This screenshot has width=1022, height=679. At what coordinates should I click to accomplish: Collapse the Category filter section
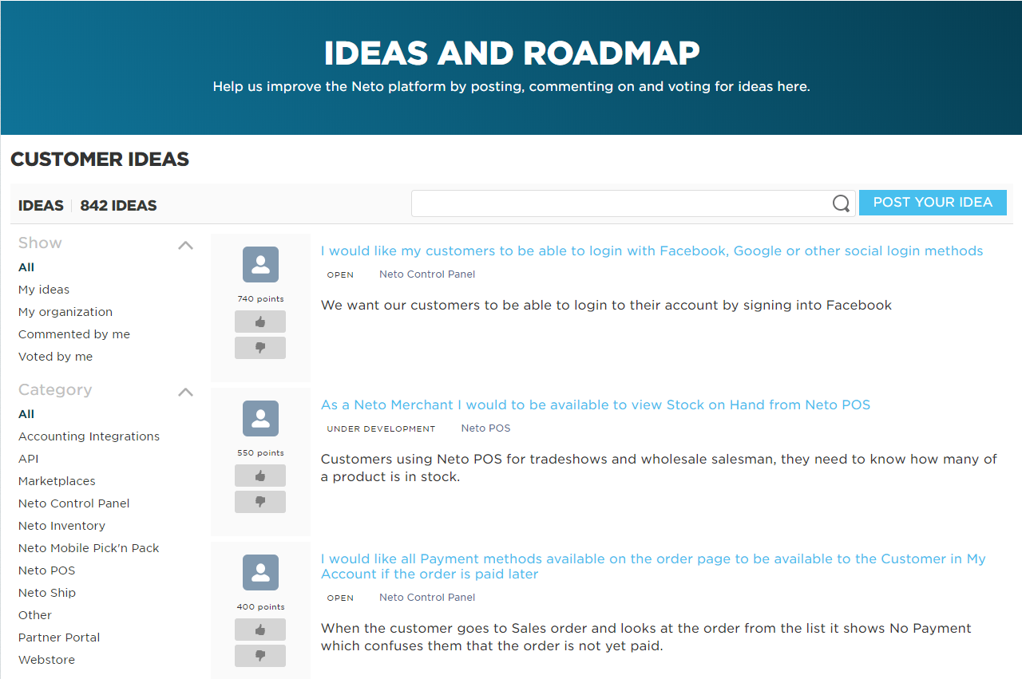(x=185, y=392)
